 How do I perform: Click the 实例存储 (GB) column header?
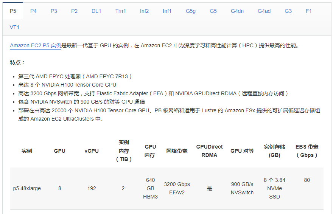pyautogui.click(x=274, y=151)
